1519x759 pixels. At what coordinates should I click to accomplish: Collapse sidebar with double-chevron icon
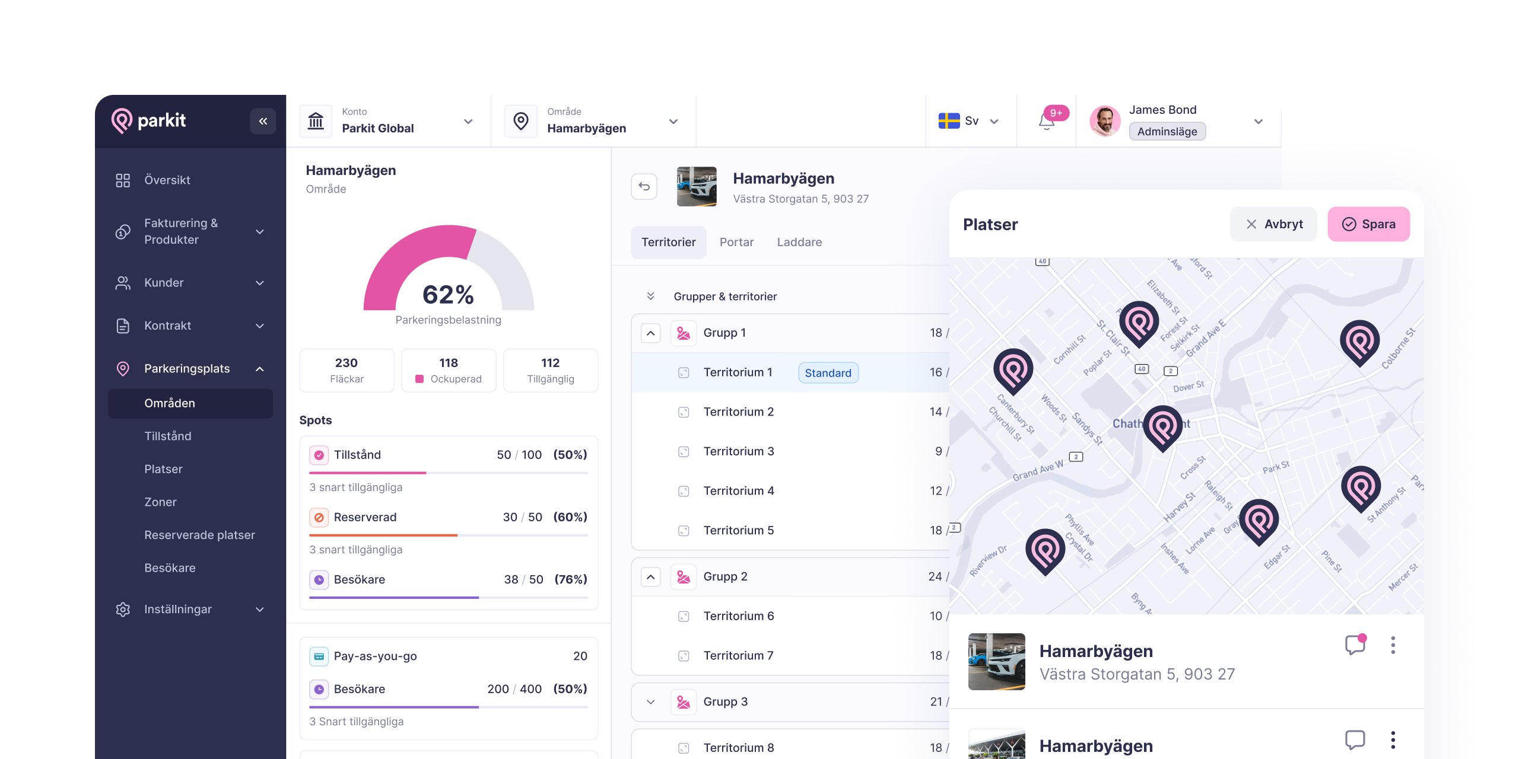[x=263, y=122]
